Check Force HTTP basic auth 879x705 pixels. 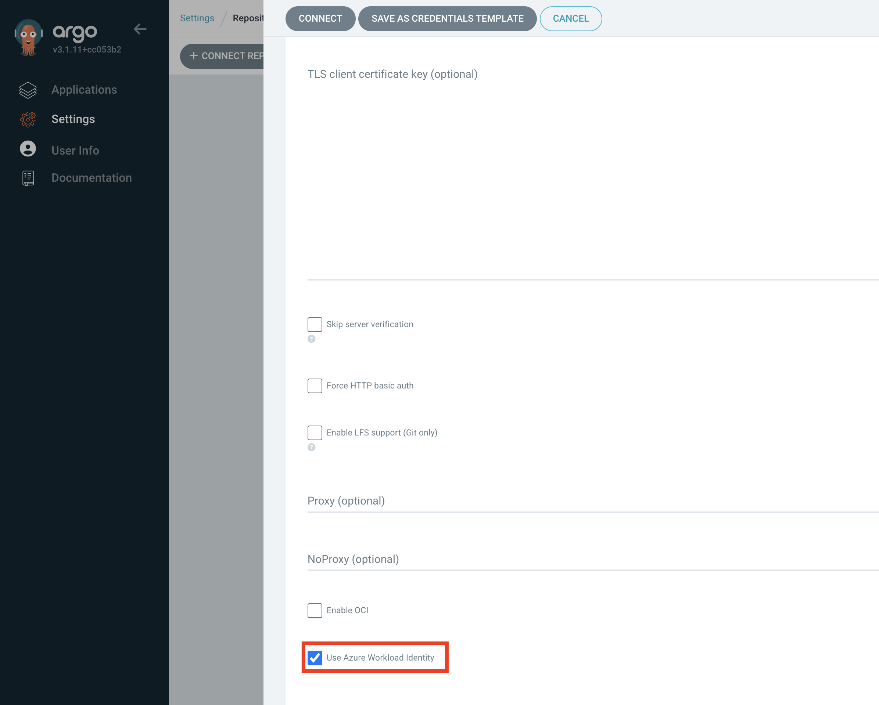pyautogui.click(x=315, y=385)
